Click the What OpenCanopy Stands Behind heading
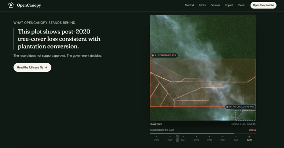 pyautogui.click(x=44, y=23)
